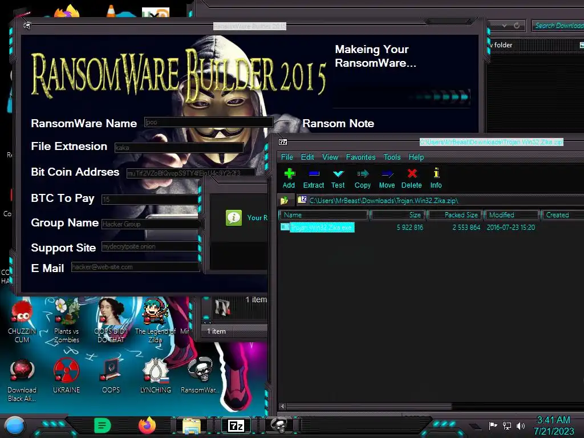Open CHUZZIN CUM desktop shortcut
This screenshot has height=438, width=584.
pos(22,322)
